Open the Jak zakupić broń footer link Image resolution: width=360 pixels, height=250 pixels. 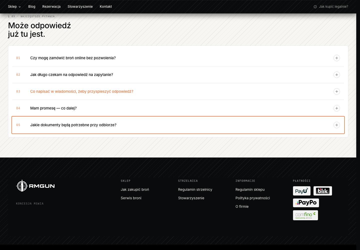click(135, 189)
